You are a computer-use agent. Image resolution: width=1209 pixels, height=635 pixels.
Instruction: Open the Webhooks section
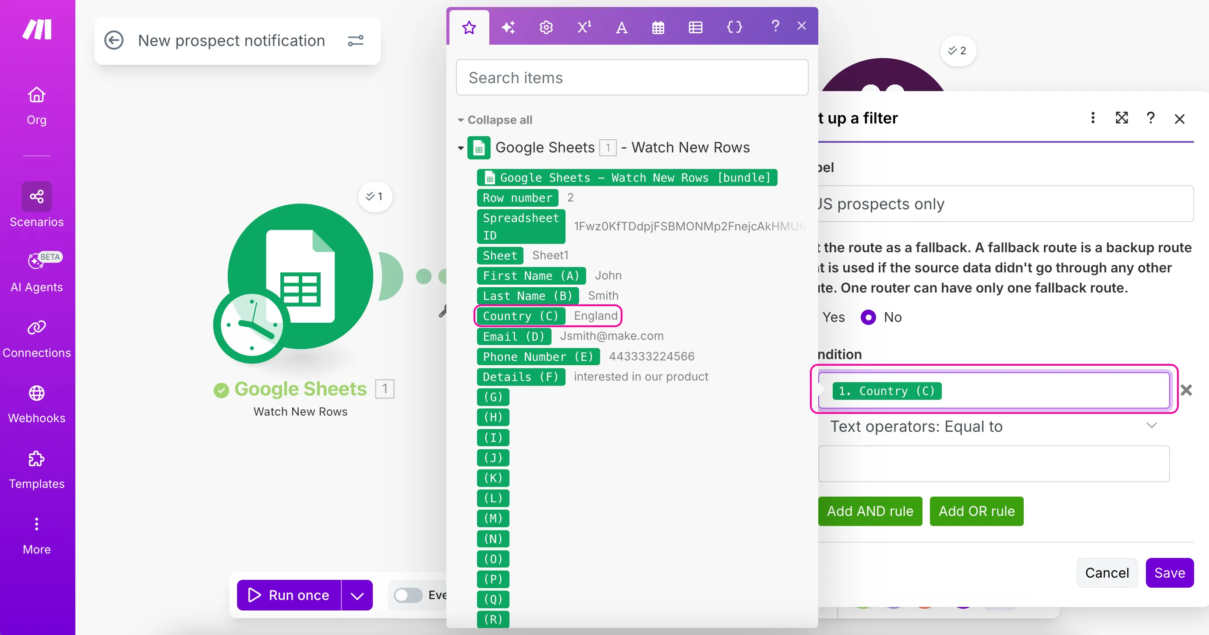pos(37,405)
